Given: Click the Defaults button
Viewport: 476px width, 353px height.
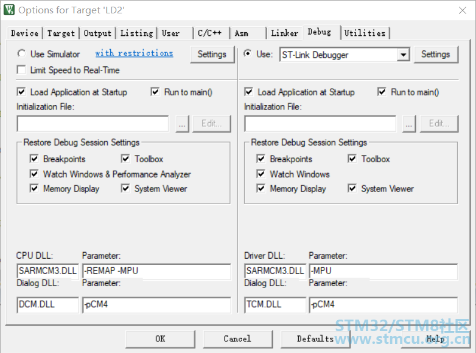Looking at the screenshot, I should tap(315, 339).
